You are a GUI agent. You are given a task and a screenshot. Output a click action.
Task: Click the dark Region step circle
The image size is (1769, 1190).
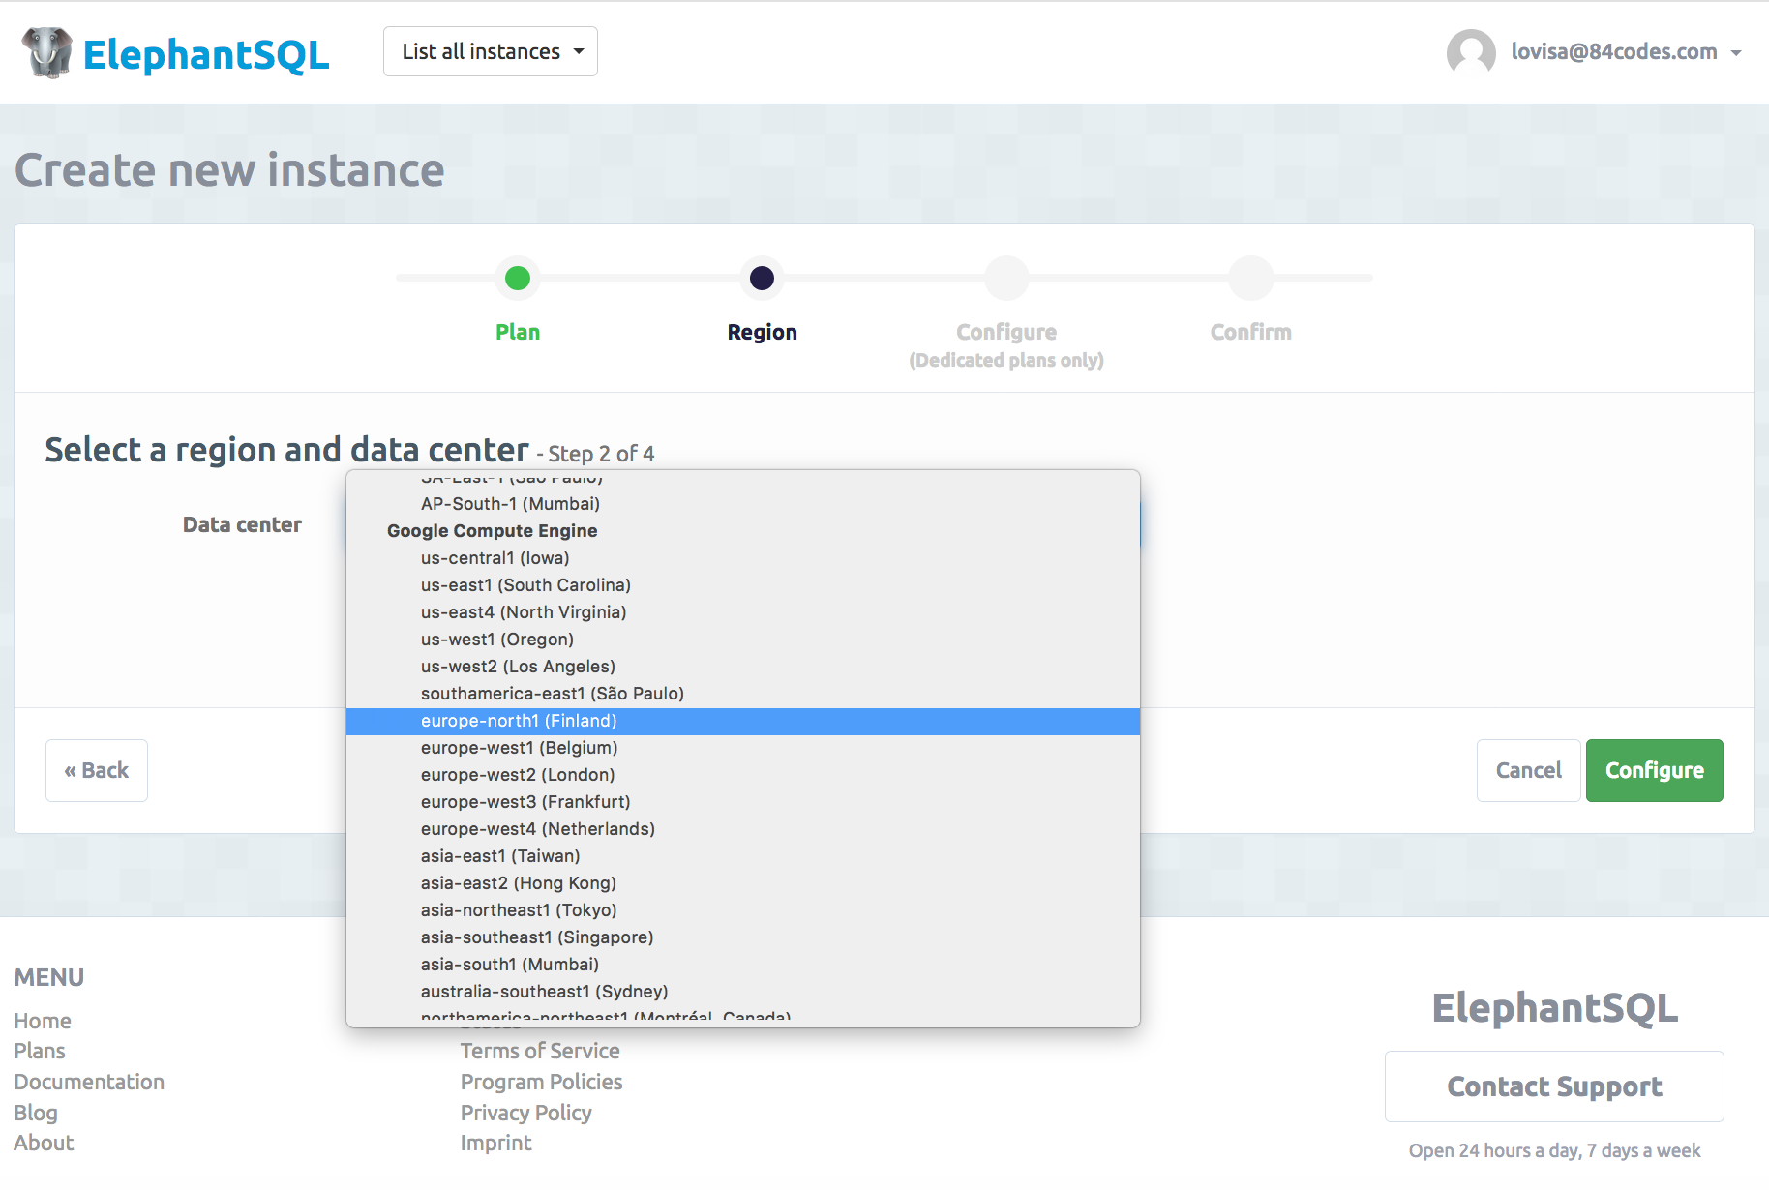click(762, 279)
